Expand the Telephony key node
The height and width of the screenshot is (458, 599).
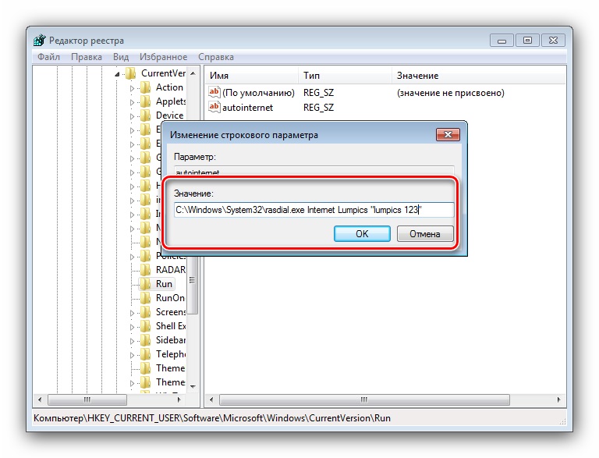click(132, 355)
